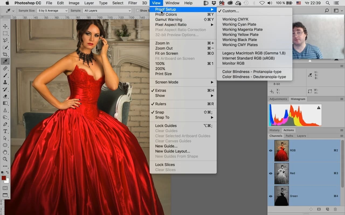Toggle visibility of the Green channel
345x215 pixels.
(271, 196)
